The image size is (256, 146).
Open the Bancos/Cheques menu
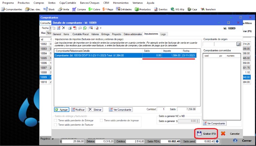point(90,3)
